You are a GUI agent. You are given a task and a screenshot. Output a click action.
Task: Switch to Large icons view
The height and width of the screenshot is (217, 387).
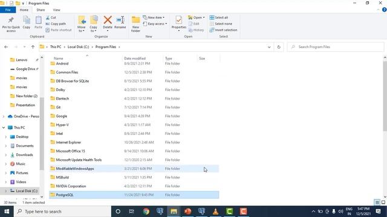coord(383,203)
